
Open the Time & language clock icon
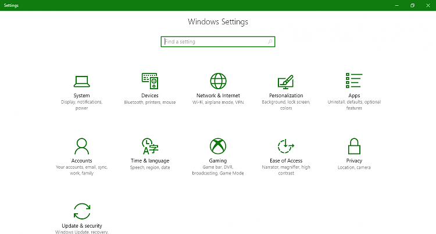(x=150, y=146)
